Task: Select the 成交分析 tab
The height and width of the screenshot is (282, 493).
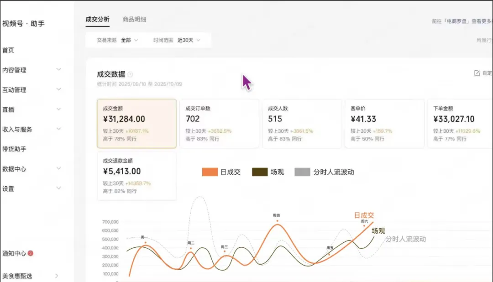Action: [x=97, y=19]
